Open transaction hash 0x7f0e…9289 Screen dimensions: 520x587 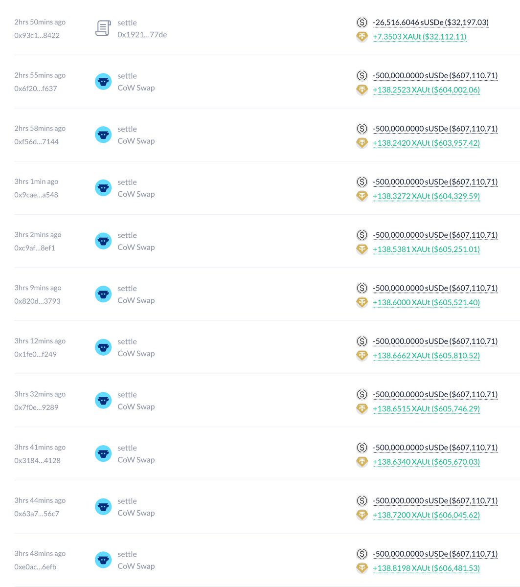click(x=36, y=407)
